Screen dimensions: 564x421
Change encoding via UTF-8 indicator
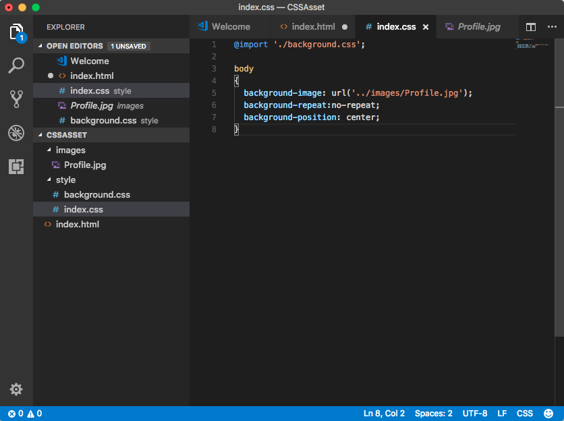click(x=475, y=414)
